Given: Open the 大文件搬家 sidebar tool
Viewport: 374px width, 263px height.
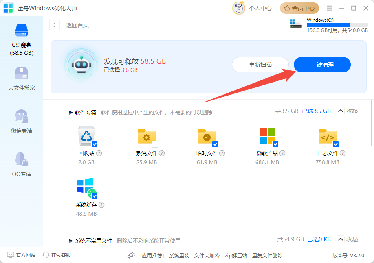Looking at the screenshot, I should click(22, 79).
